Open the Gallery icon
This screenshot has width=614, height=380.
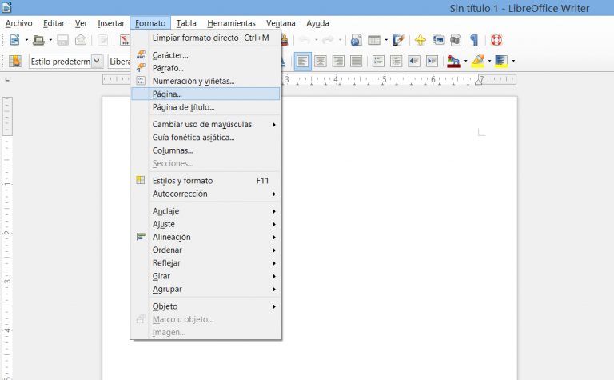(438, 40)
